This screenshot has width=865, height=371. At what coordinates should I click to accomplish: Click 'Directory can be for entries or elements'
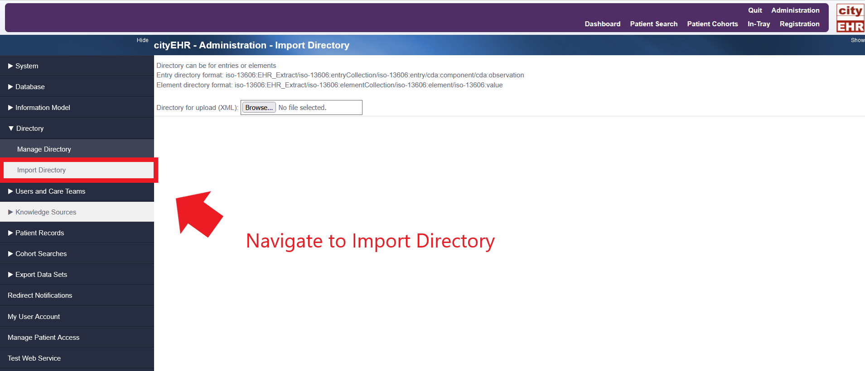point(216,66)
